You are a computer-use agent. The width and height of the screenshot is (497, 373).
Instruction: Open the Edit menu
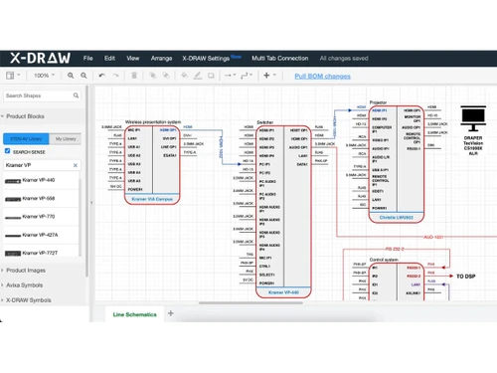click(109, 58)
